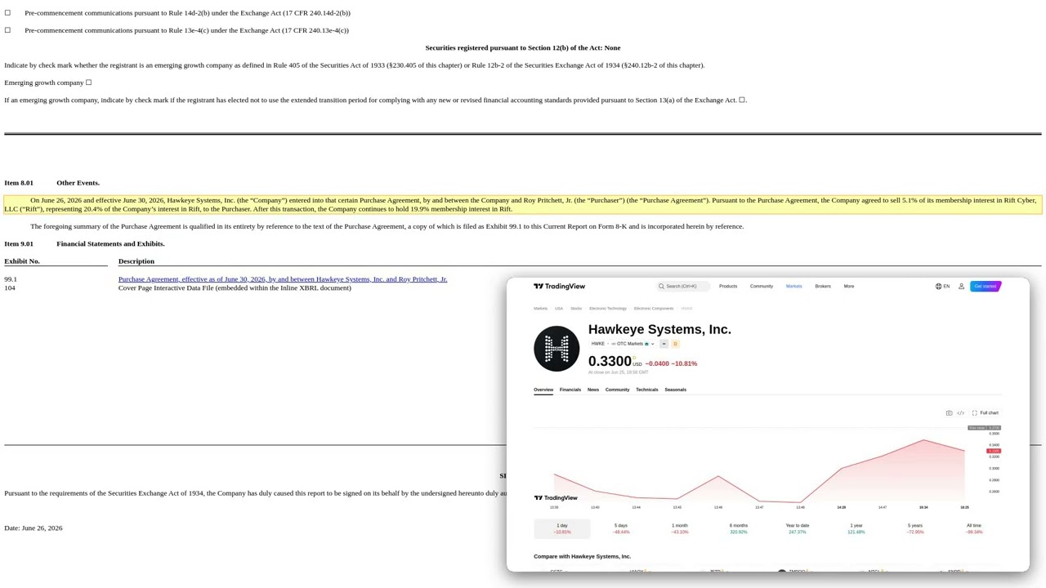Open the user profile icon

pos(961,287)
